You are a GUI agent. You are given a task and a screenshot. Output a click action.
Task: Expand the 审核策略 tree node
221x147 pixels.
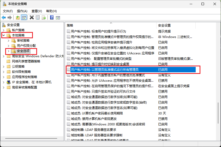8,41
